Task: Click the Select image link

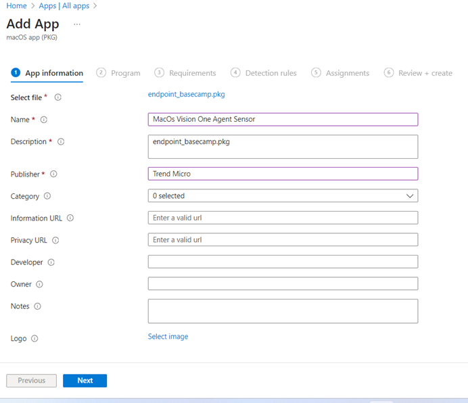Action: pos(168,337)
